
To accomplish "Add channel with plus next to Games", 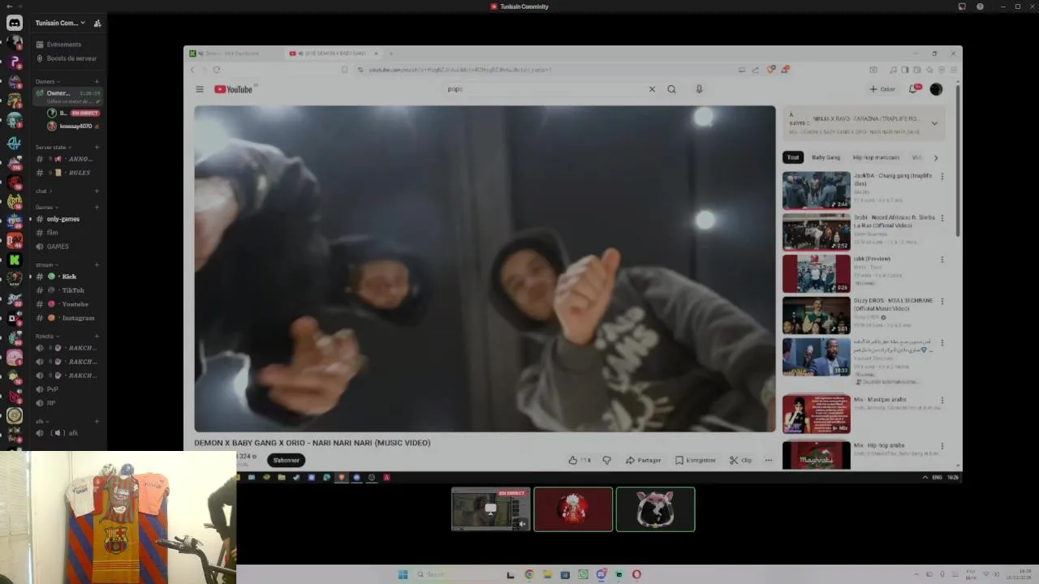I will point(97,207).
